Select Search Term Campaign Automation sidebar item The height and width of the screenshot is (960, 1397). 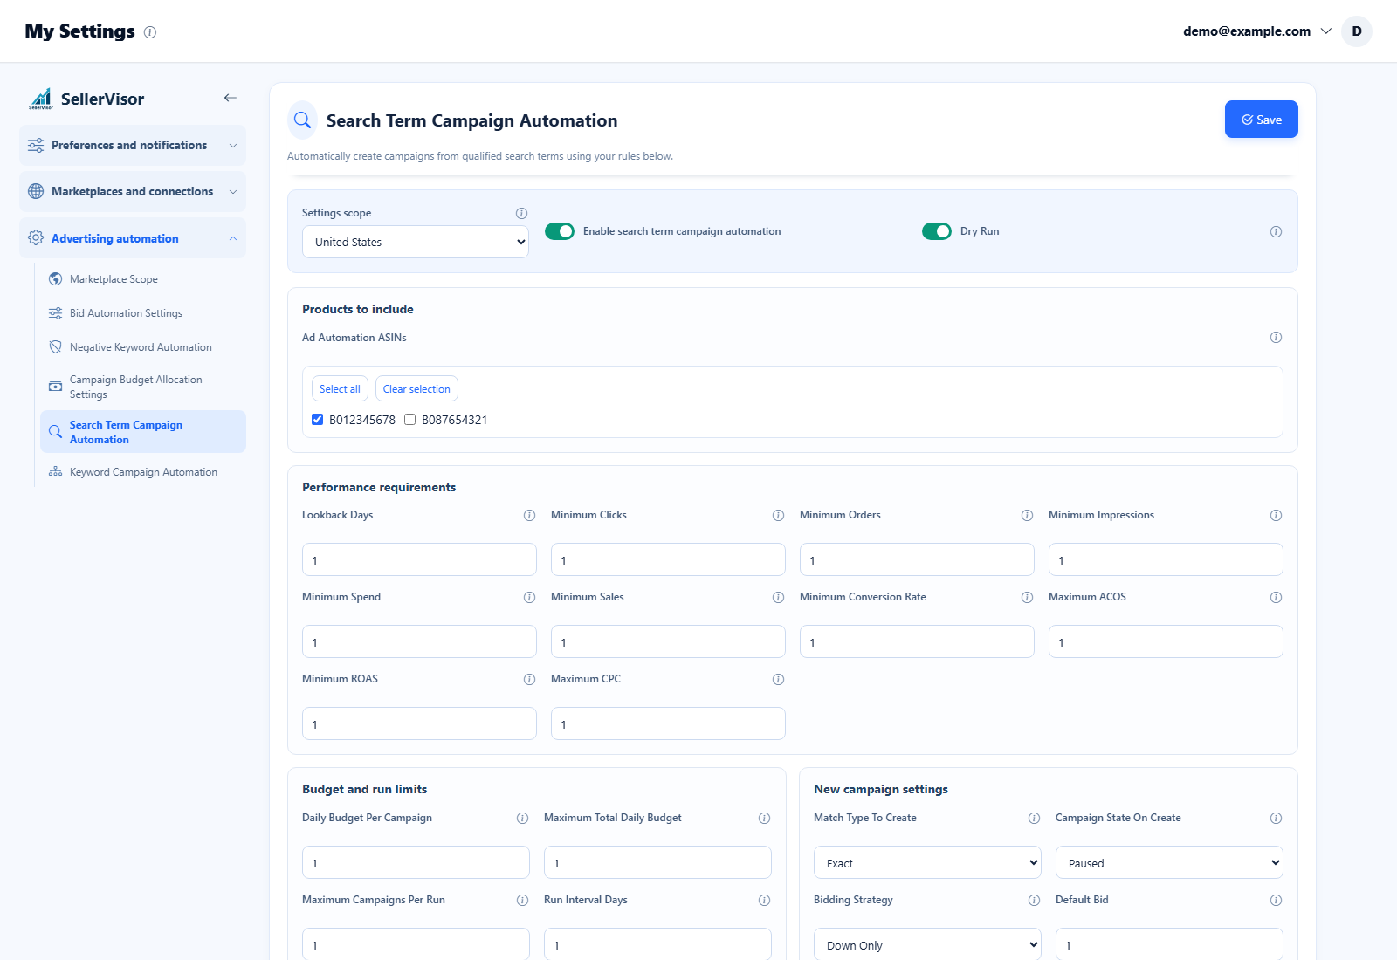143,432
